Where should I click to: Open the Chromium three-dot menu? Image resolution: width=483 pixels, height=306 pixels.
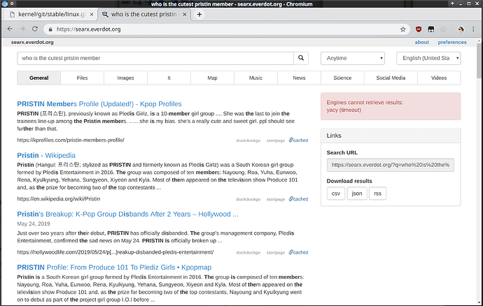coord(473,29)
